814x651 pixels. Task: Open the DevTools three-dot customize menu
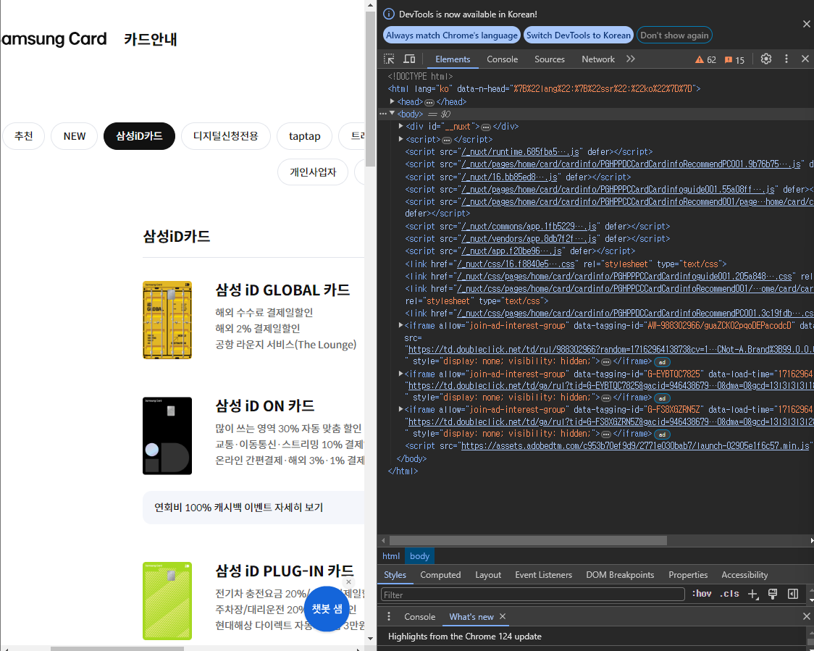pyautogui.click(x=786, y=59)
